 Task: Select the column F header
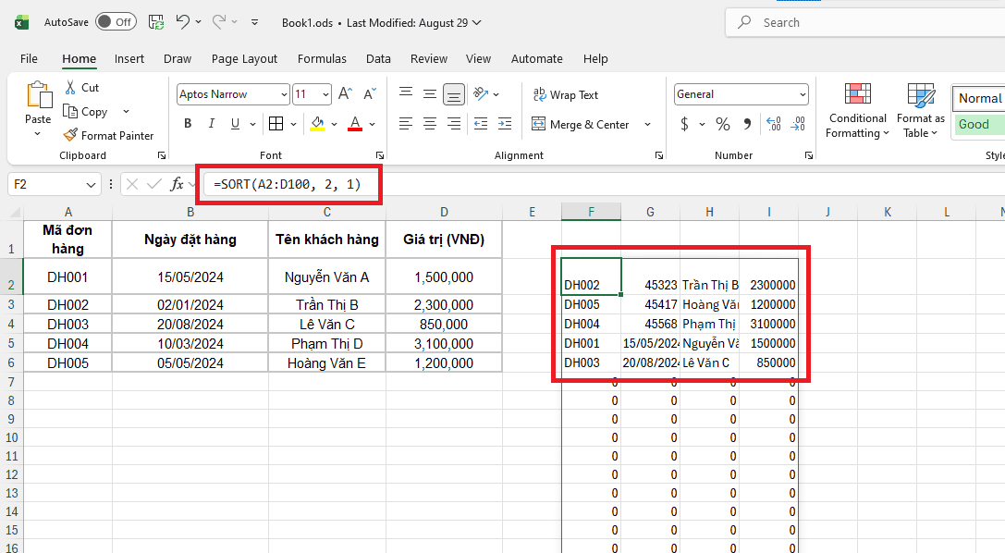[591, 212]
